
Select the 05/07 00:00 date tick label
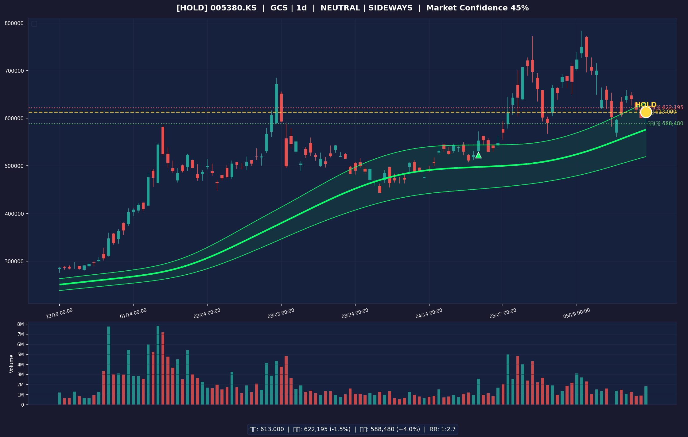[503, 313]
